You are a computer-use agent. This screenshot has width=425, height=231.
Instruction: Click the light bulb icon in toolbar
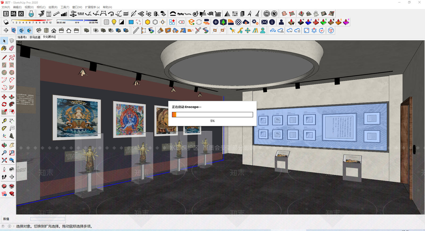tap(114, 22)
